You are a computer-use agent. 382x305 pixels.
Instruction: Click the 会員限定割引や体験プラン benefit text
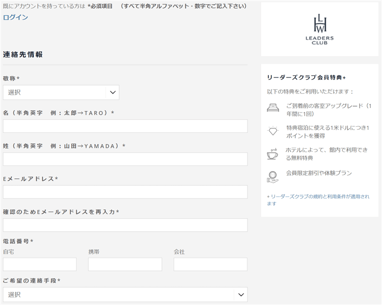pos(319,173)
